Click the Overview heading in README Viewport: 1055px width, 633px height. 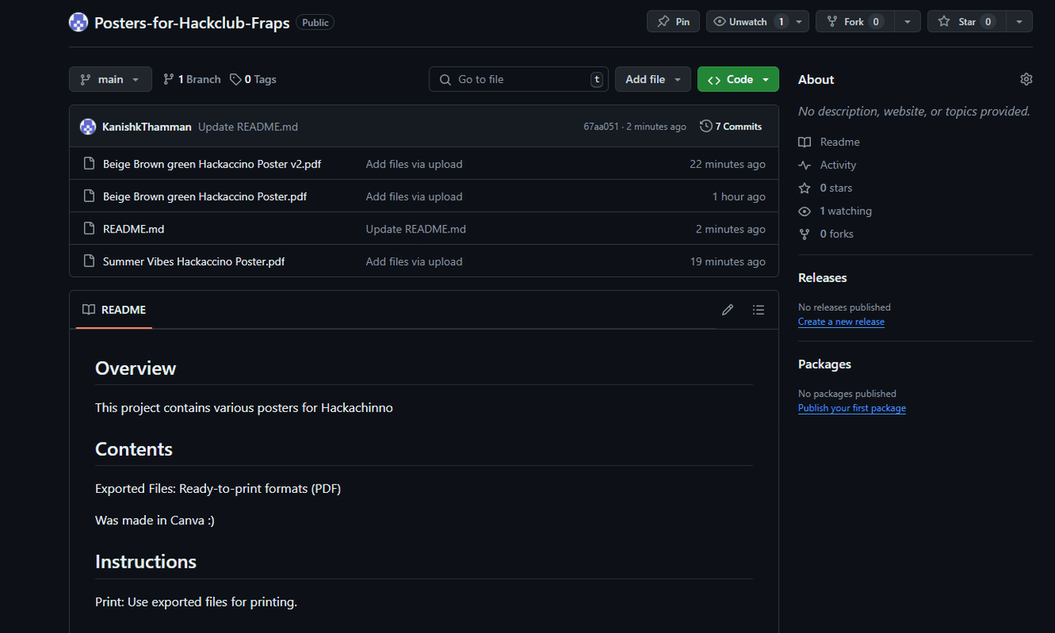135,368
